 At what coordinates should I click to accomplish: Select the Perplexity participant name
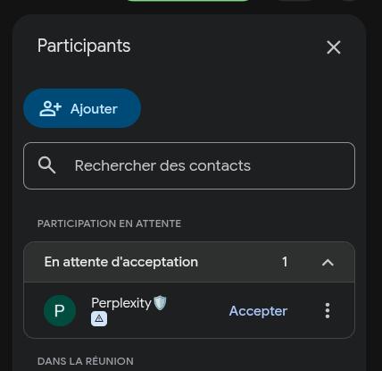[x=121, y=303]
